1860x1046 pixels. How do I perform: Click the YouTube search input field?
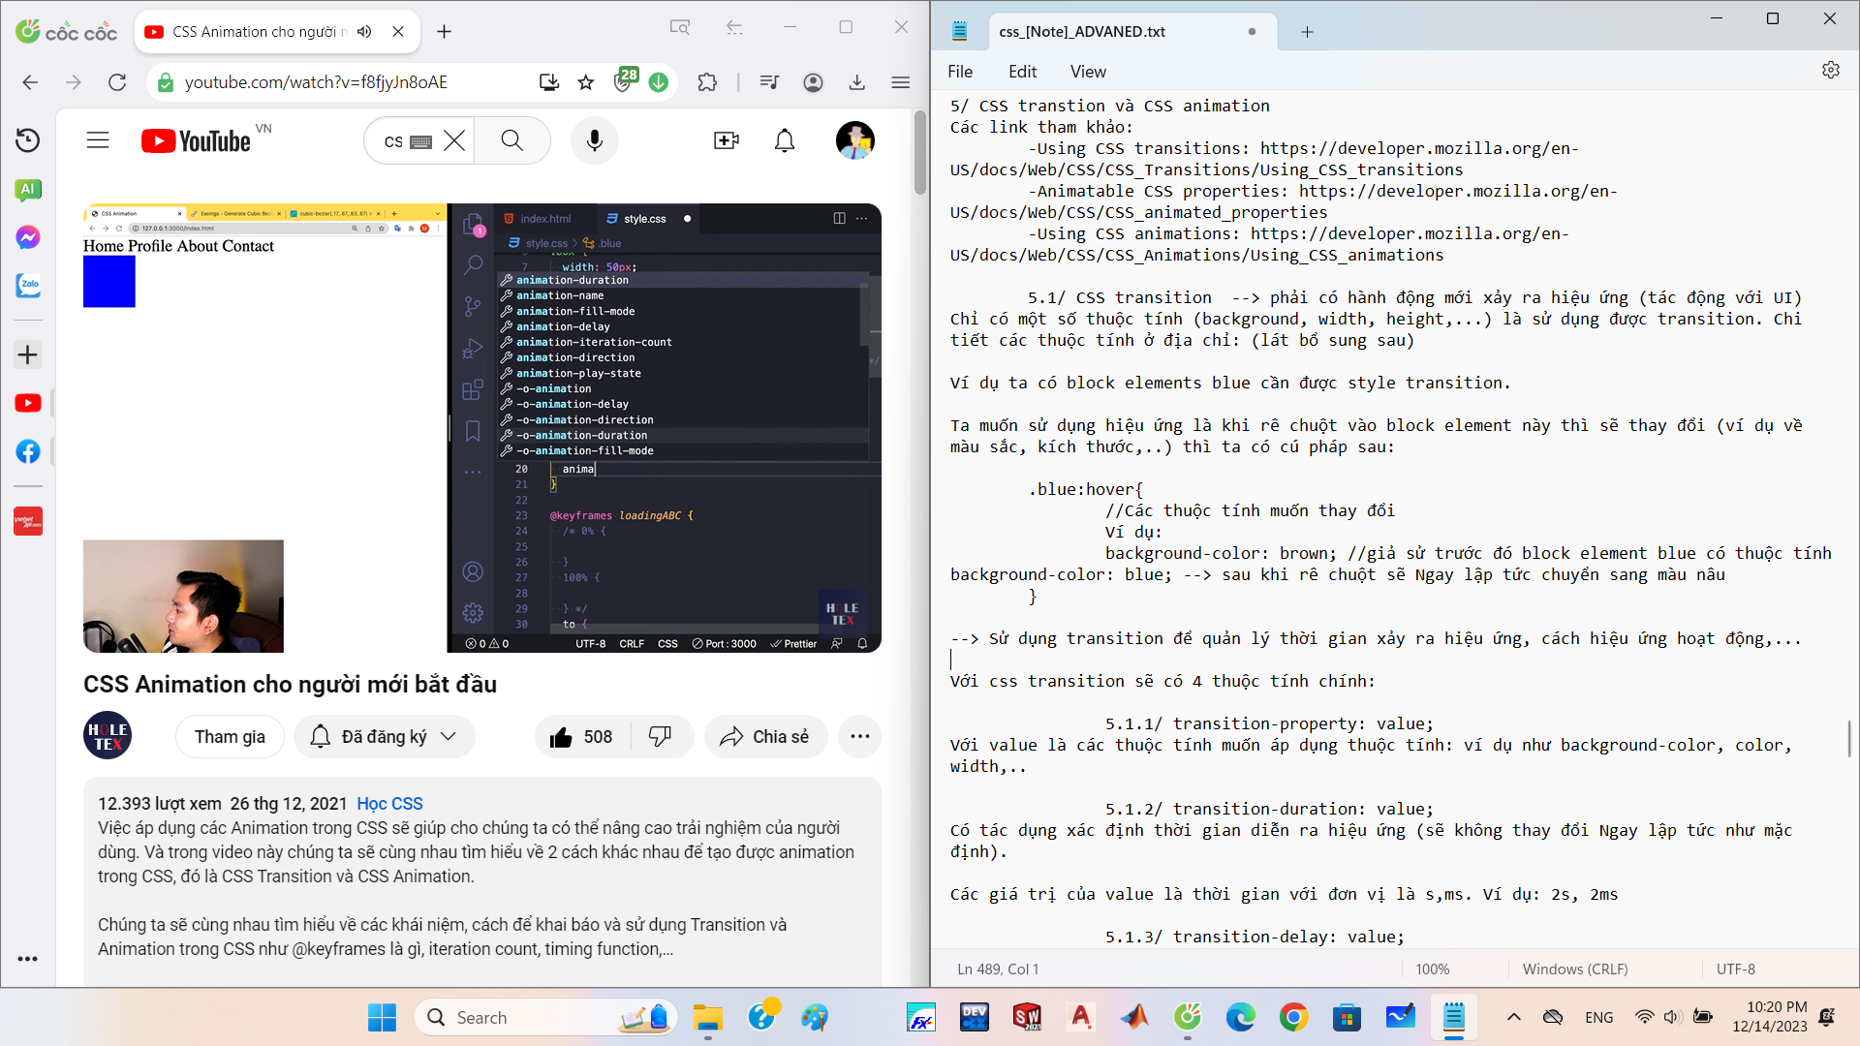(x=394, y=141)
